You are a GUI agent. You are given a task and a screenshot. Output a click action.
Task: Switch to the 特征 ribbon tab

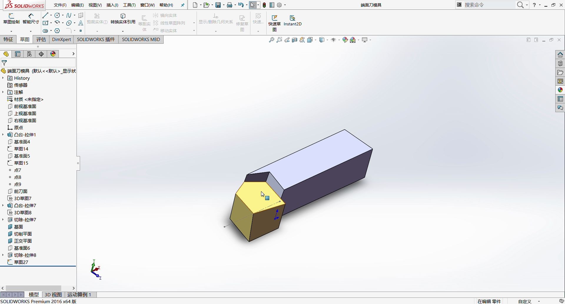(8, 39)
